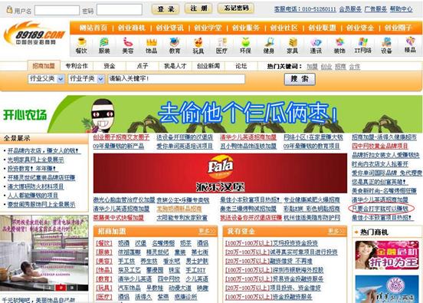423x303 pixels.
Task: Open the 环保 green apple icon
Action: coord(245,45)
